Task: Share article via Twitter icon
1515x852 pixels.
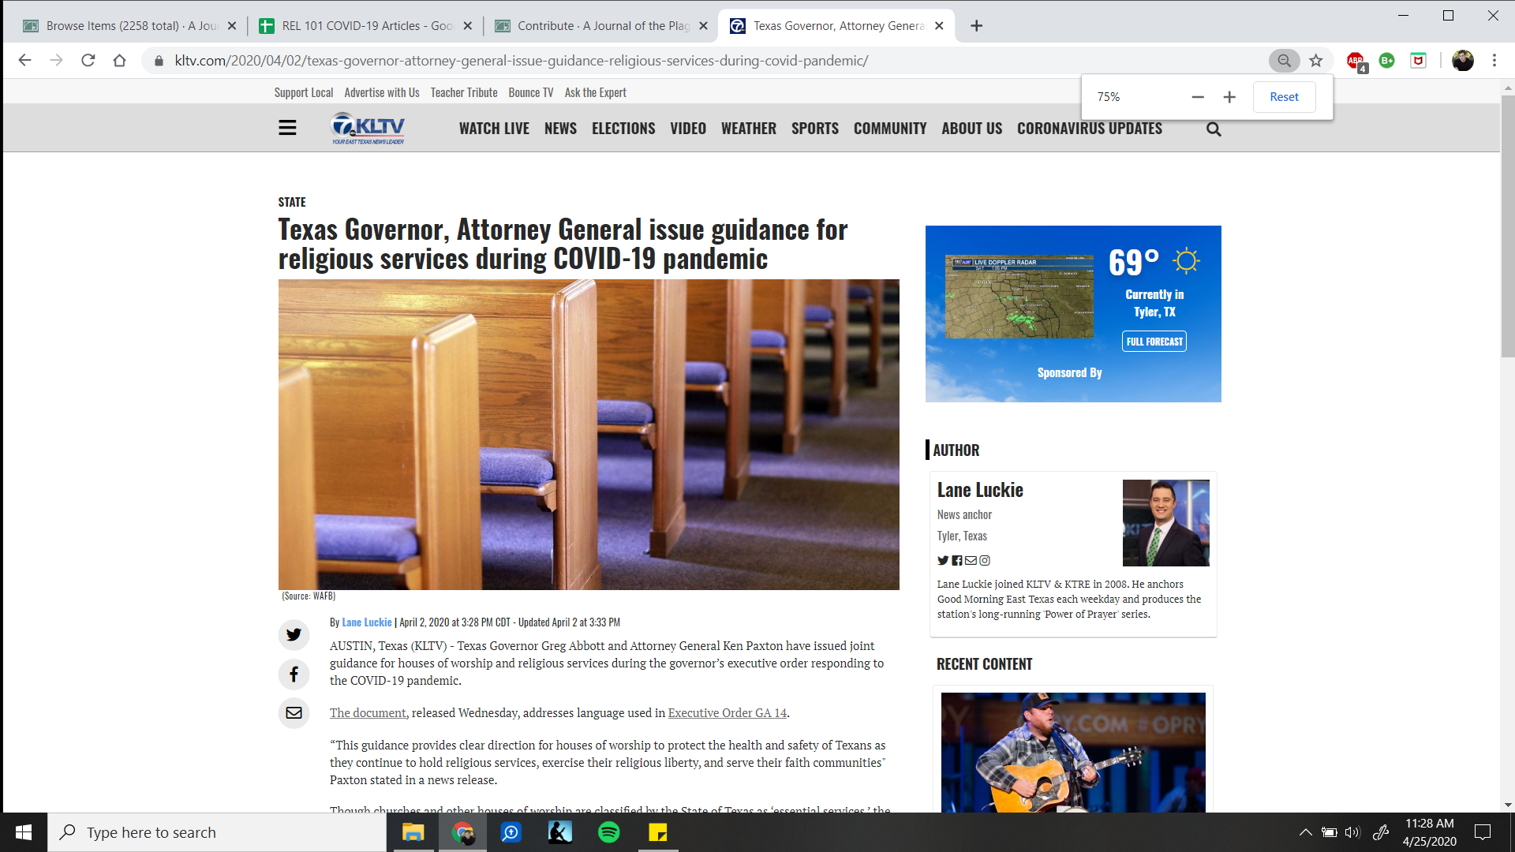Action: 294,634
